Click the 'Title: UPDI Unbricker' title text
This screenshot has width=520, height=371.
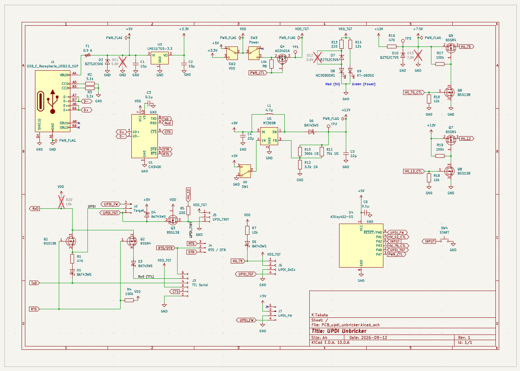(x=339, y=331)
